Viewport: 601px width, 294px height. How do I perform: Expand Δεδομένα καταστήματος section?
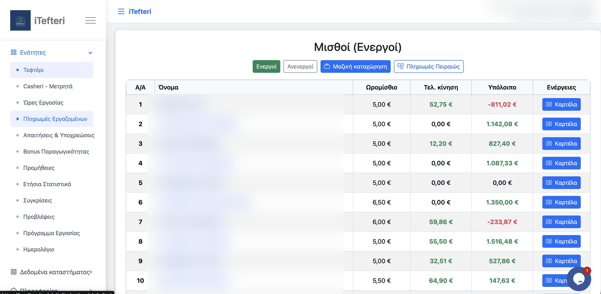(x=91, y=272)
